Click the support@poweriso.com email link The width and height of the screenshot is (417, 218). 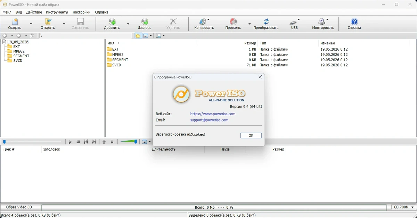[x=209, y=120]
